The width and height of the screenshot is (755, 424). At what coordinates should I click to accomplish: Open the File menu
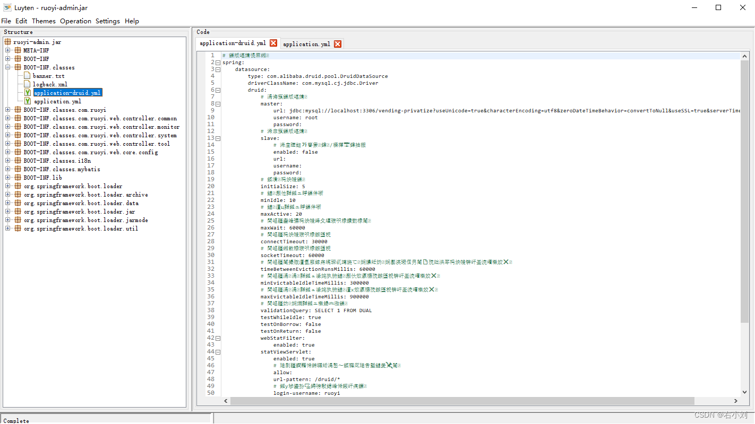6,21
